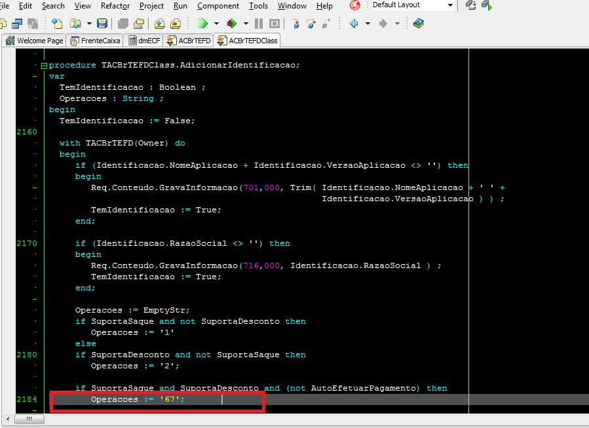Click the Trace Into debugger icon

point(296,24)
